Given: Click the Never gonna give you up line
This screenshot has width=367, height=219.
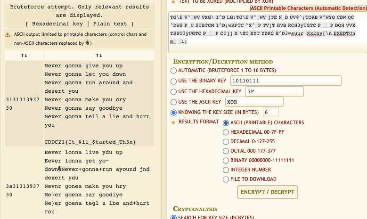Looking at the screenshot, I should pos(83,66).
